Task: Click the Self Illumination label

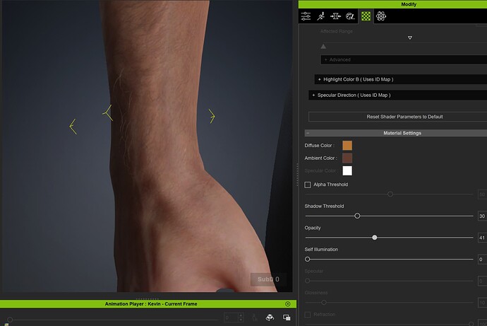Action: click(321, 249)
